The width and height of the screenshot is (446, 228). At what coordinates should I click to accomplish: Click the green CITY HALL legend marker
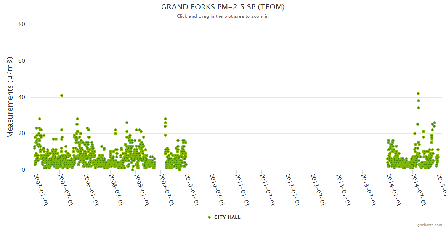[209, 217]
